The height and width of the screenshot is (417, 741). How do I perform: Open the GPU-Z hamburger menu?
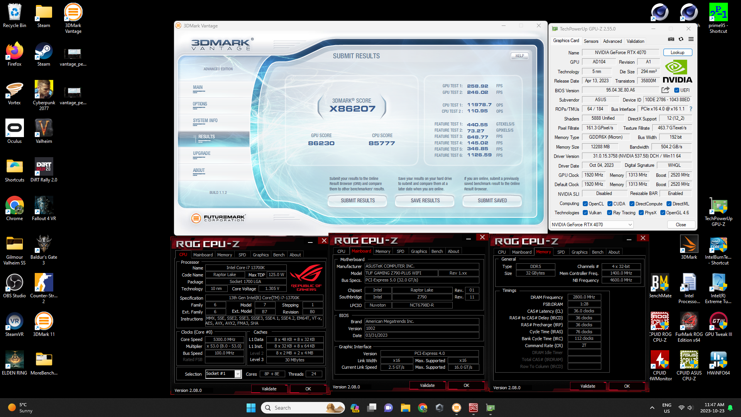[691, 39]
